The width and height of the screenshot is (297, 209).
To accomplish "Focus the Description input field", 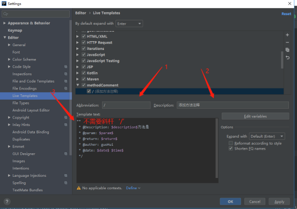I will click(x=233, y=105).
